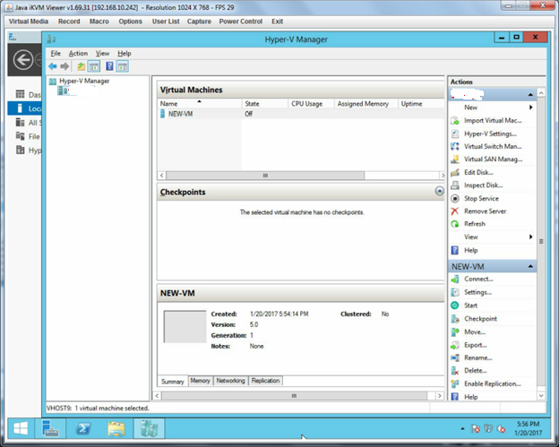Open Virtual Media menu in iKVM Viewer

(x=29, y=21)
